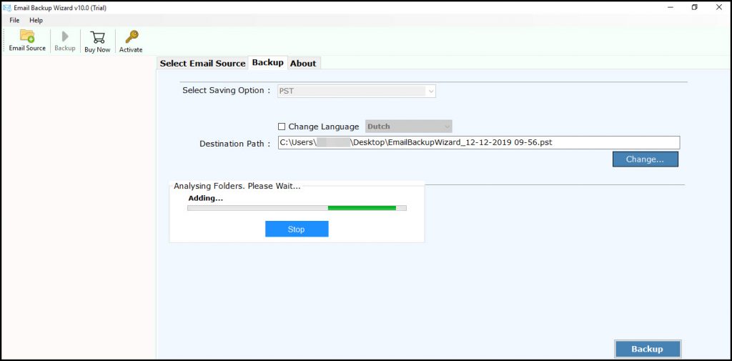Click inside the Destination Path field
The height and width of the screenshot is (361, 732).
(478, 143)
